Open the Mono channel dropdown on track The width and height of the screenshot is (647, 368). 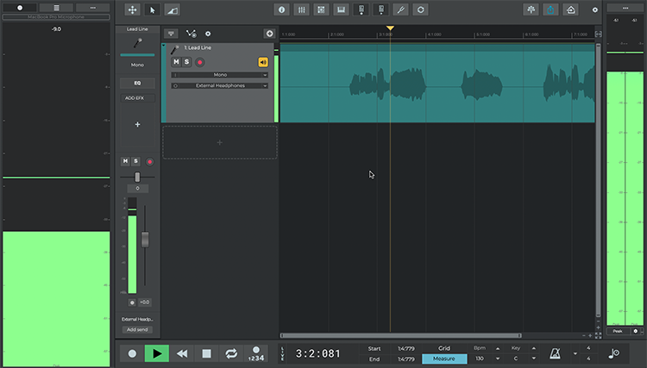(220, 75)
